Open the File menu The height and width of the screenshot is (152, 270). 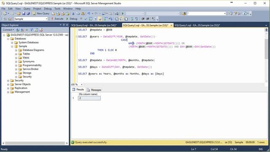click(x=3, y=8)
